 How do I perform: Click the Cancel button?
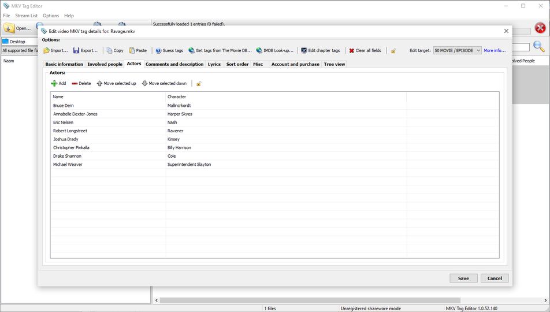495,278
